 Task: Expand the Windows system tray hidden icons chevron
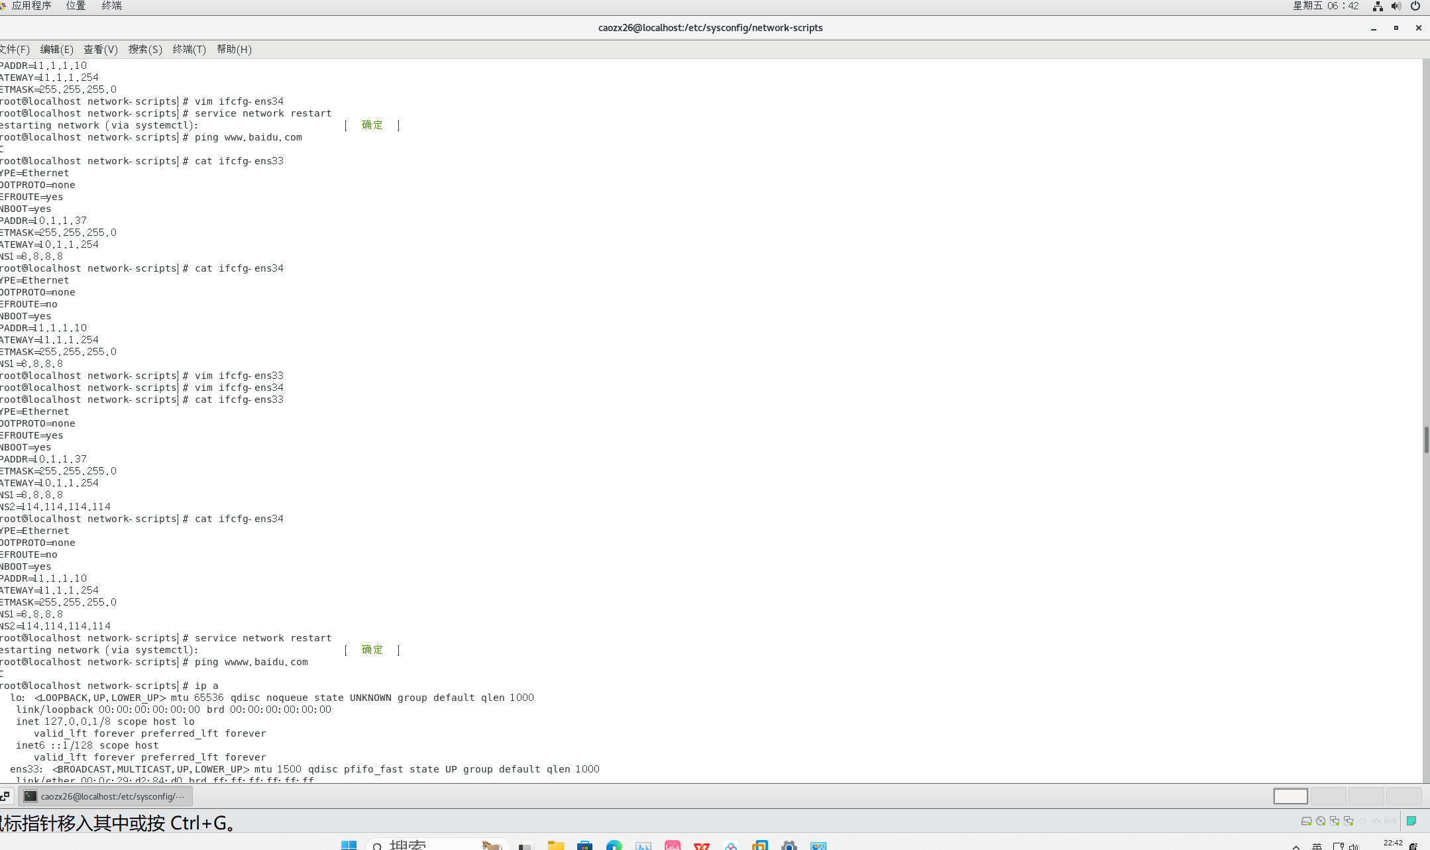[x=1295, y=847]
